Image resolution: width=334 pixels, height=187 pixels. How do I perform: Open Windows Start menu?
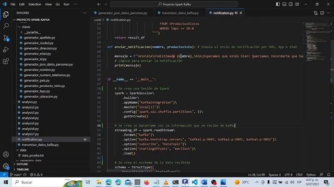coord(6,182)
